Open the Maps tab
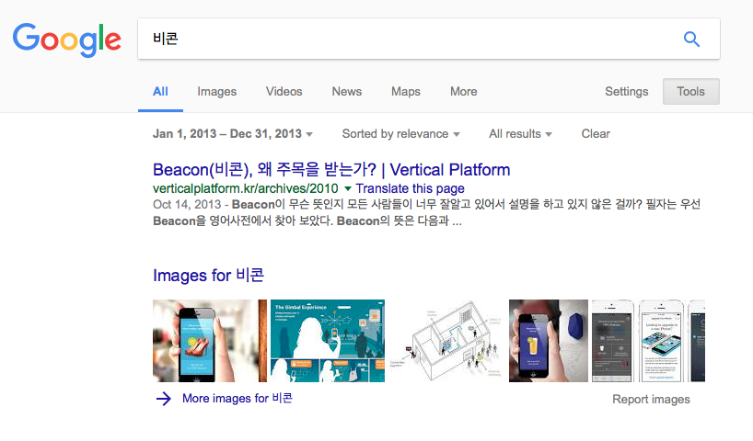The image size is (753, 441). coord(405,92)
